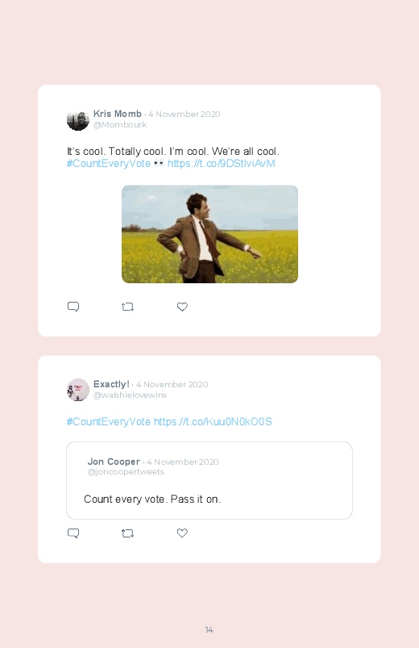This screenshot has height=648, width=419.
Task: Retweet the Exactly! tweet
Action: click(127, 533)
